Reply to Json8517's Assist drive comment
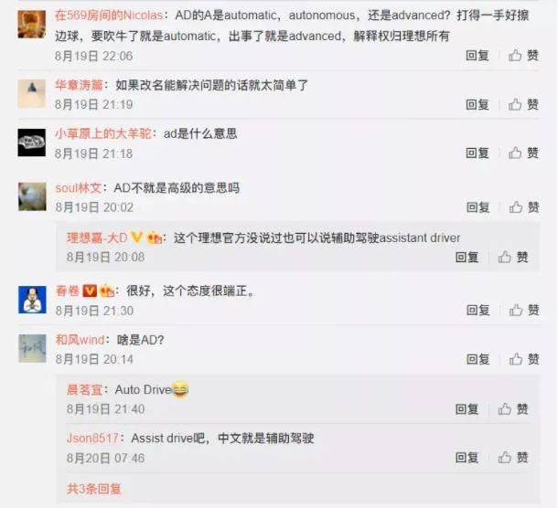 coord(467,458)
